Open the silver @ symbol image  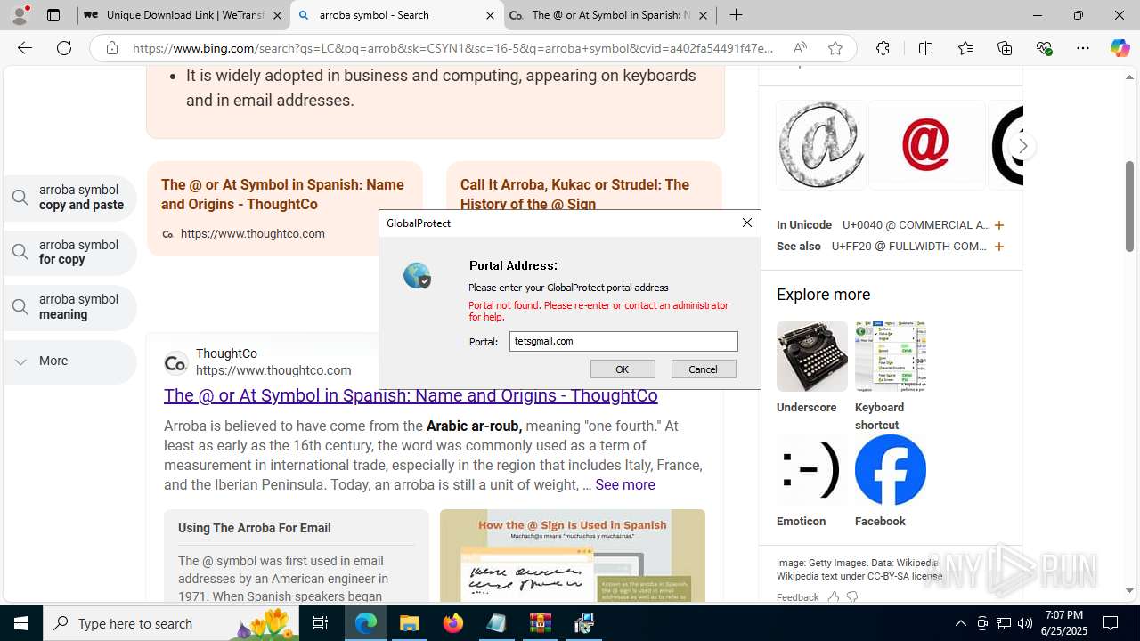coord(821,145)
